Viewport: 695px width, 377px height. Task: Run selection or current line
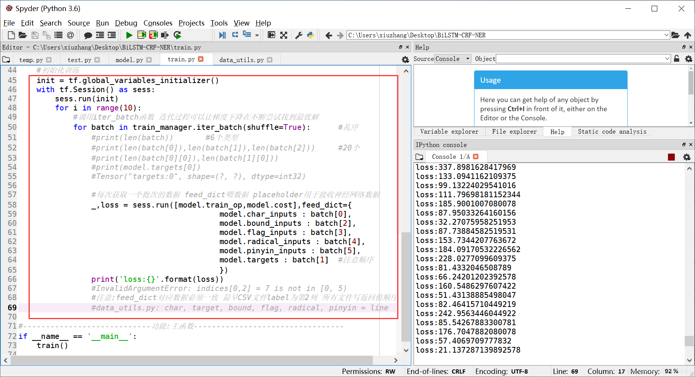(165, 35)
